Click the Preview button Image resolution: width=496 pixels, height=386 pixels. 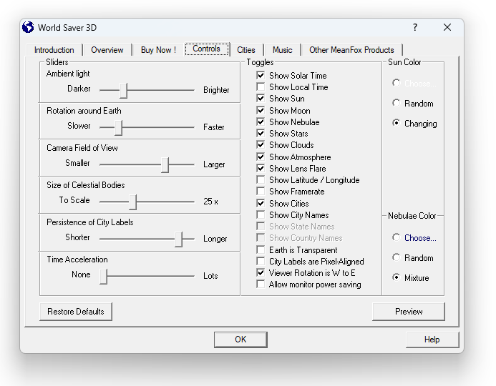409,312
